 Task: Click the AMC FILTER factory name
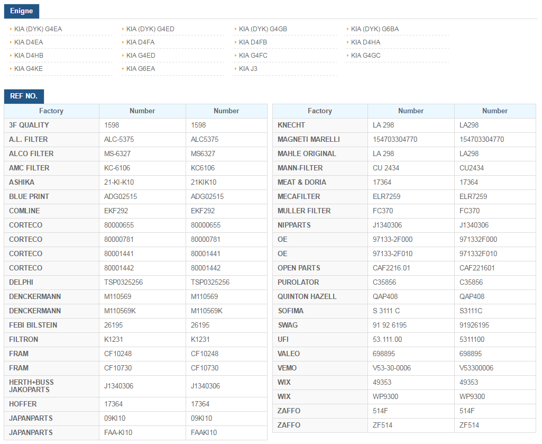29,168
